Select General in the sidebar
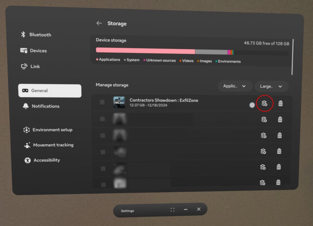The image size is (313, 226). (x=50, y=91)
